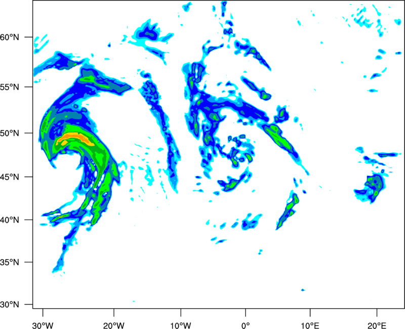Click the 50°N latitude label
405x329 pixels.
coord(10,133)
